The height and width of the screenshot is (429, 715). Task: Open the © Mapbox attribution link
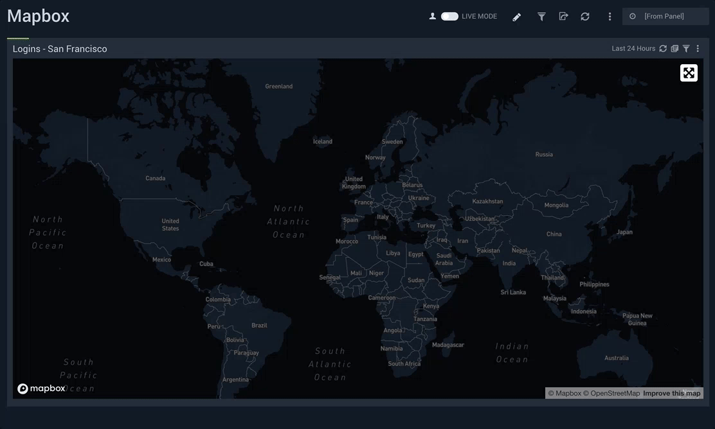565,394
